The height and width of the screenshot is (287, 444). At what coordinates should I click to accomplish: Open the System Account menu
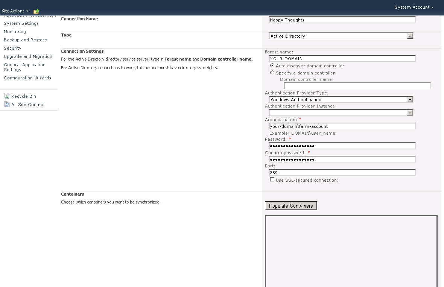(x=414, y=8)
